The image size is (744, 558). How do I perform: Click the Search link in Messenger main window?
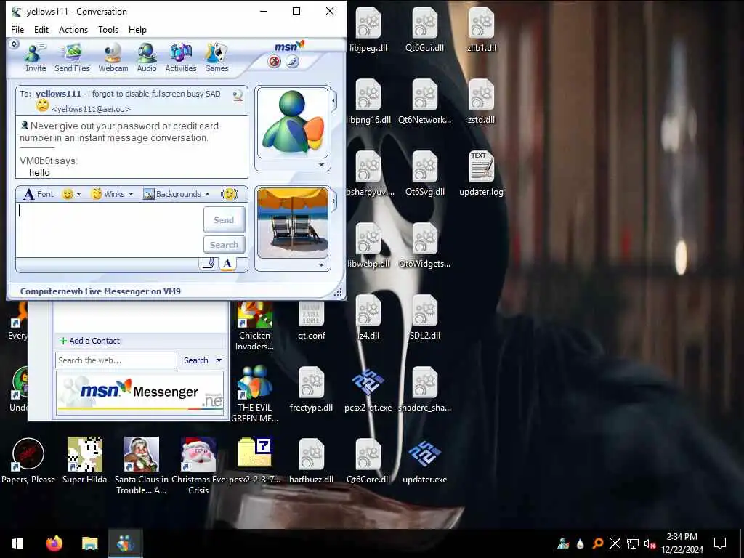(196, 360)
